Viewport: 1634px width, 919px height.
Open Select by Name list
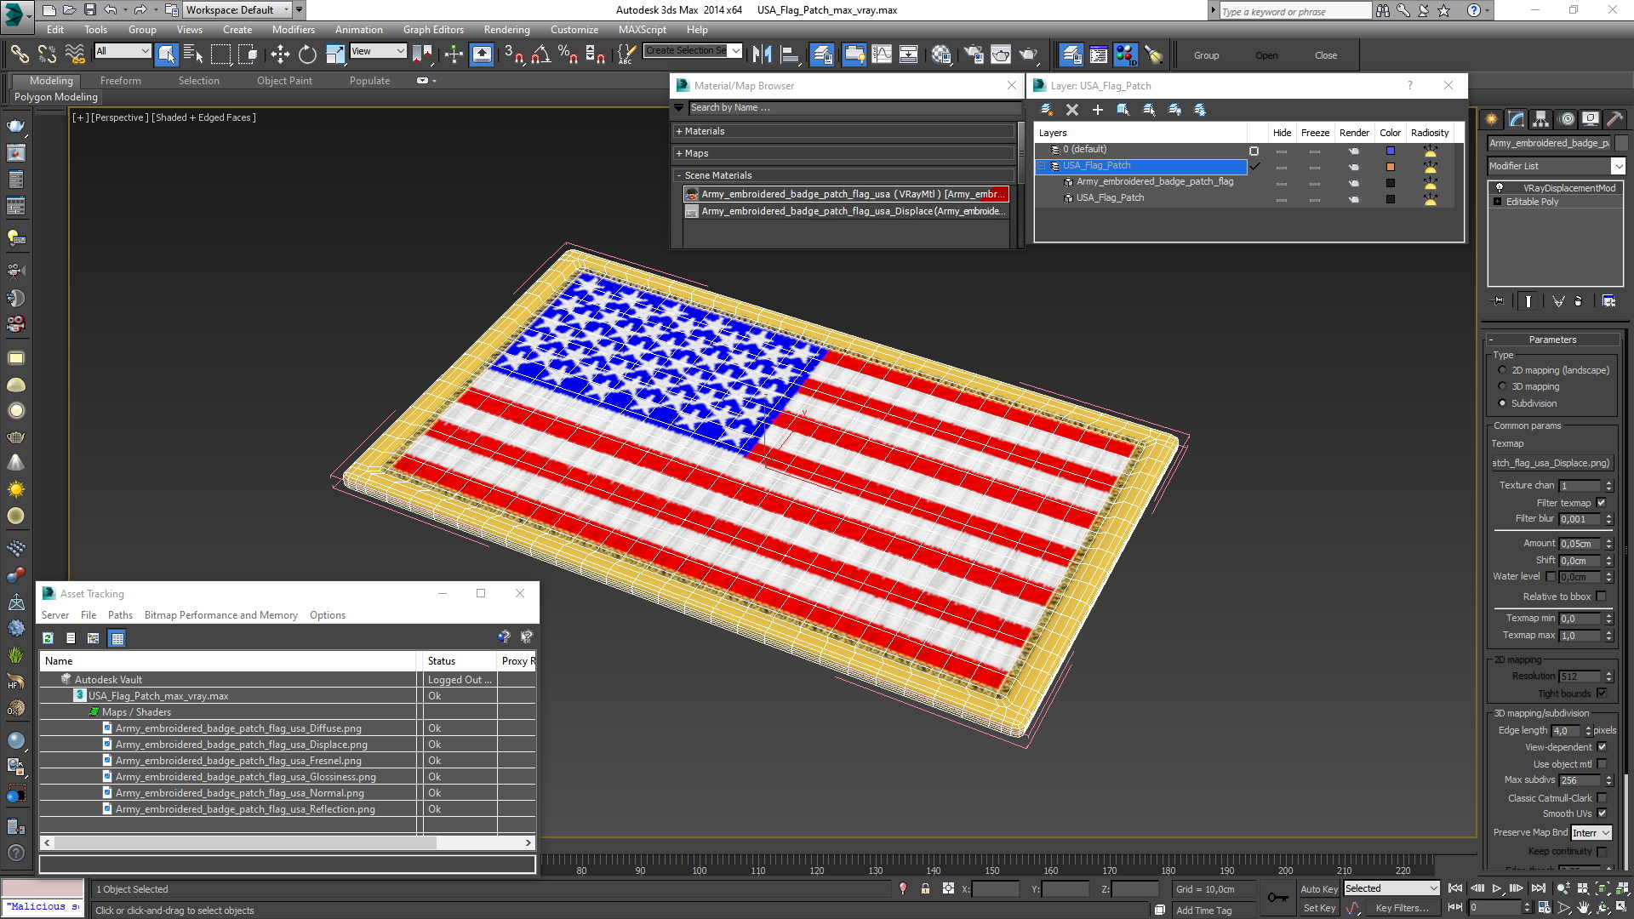(193, 54)
